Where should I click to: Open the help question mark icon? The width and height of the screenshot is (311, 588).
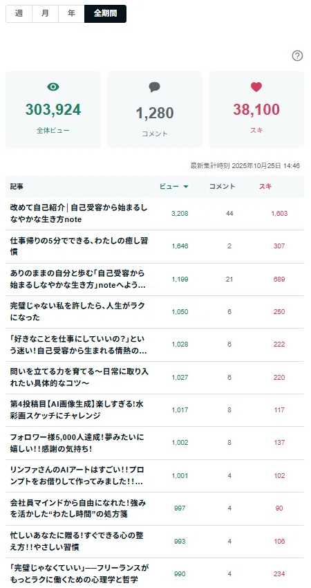tap(297, 56)
